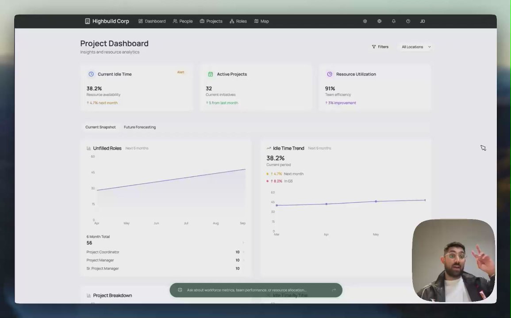Click the calendar icon on Active Projects card

pos(211,74)
